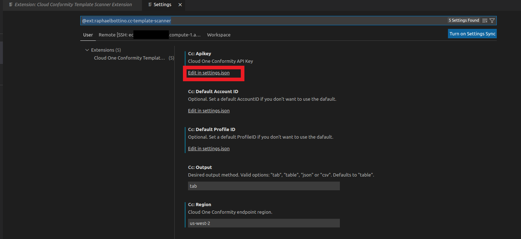The height and width of the screenshot is (239, 521).
Task: Click the 'Desired output method' description text
Action: pyautogui.click(x=281, y=175)
